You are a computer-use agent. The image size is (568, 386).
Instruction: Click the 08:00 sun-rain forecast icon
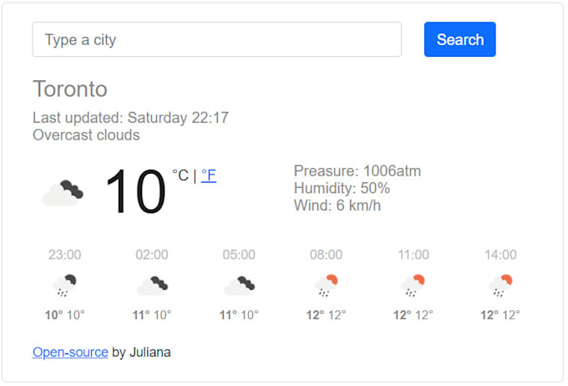point(326,285)
